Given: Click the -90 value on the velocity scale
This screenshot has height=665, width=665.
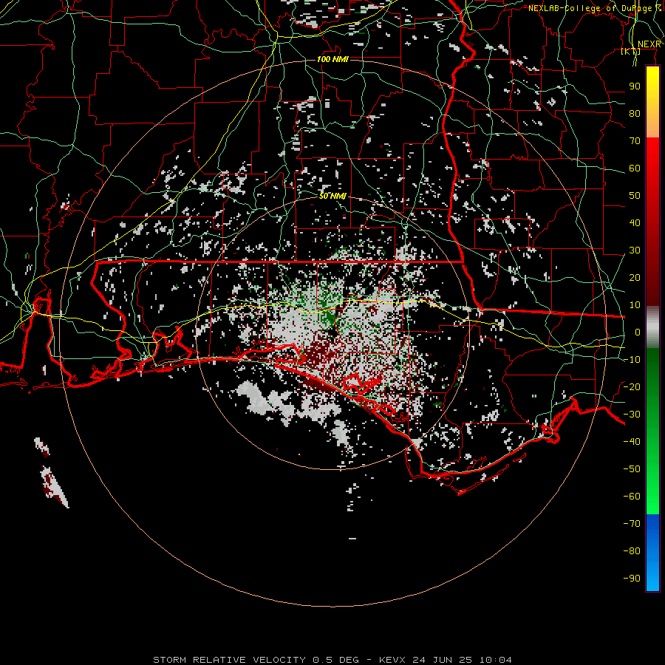Looking at the screenshot, I should pyautogui.click(x=632, y=579).
